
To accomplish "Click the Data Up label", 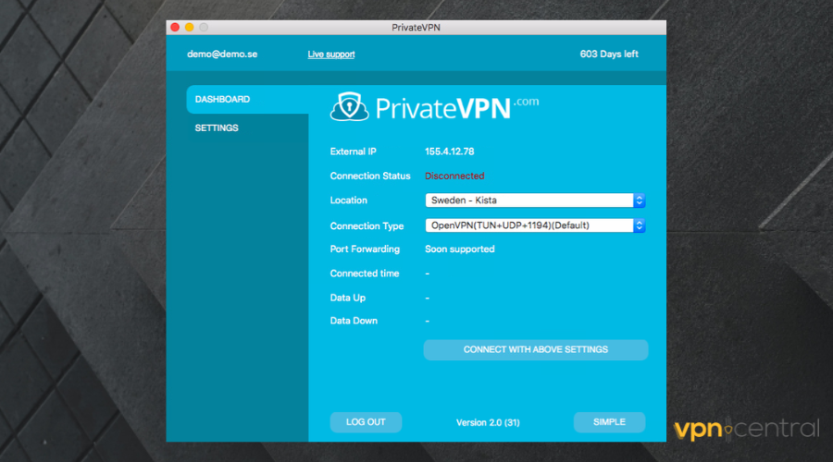I will coord(347,298).
